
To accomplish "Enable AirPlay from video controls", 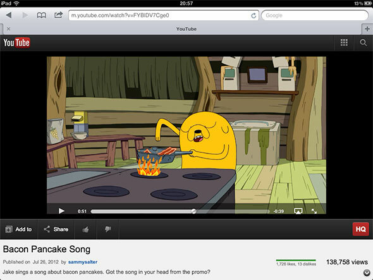I will pyautogui.click(x=298, y=211).
